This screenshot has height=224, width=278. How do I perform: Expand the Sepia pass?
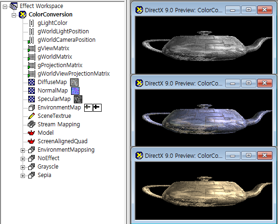[23, 176]
